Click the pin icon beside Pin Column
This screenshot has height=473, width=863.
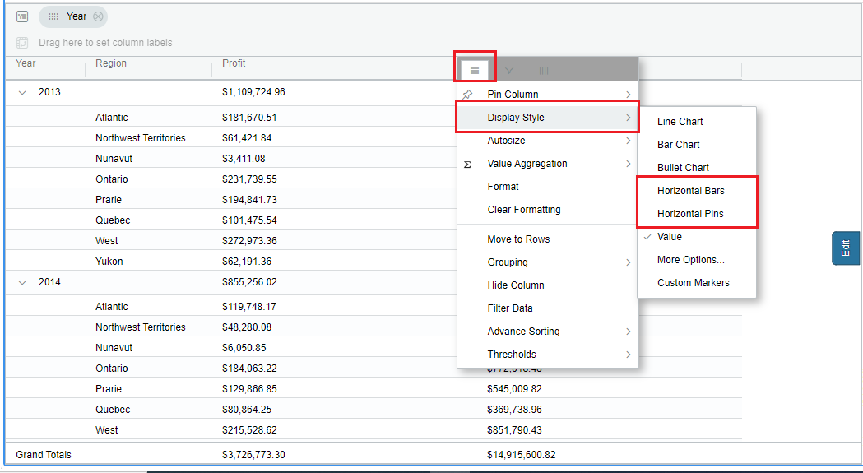[x=467, y=95]
